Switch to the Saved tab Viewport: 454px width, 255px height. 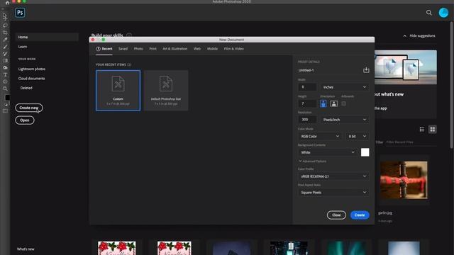tap(123, 49)
